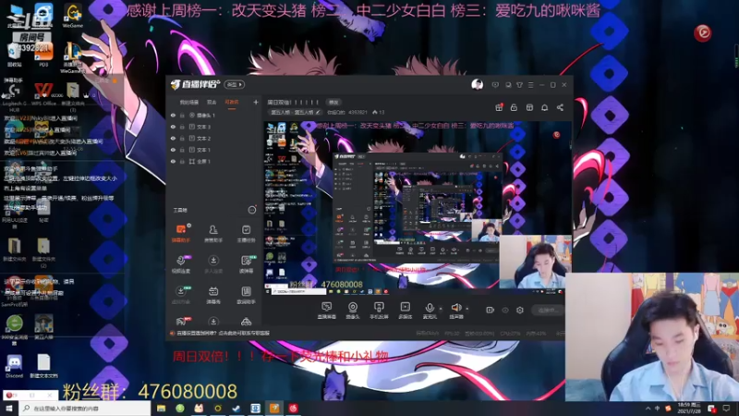Click the webcam overlay in preview
The image size is (739, 416).
536,263
